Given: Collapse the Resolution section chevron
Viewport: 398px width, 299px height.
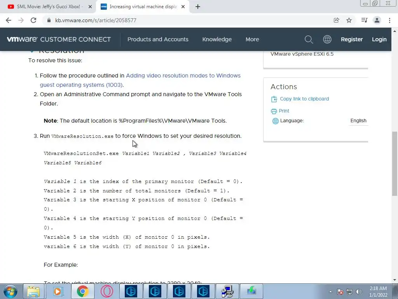Looking at the screenshot, I should coord(32,51).
